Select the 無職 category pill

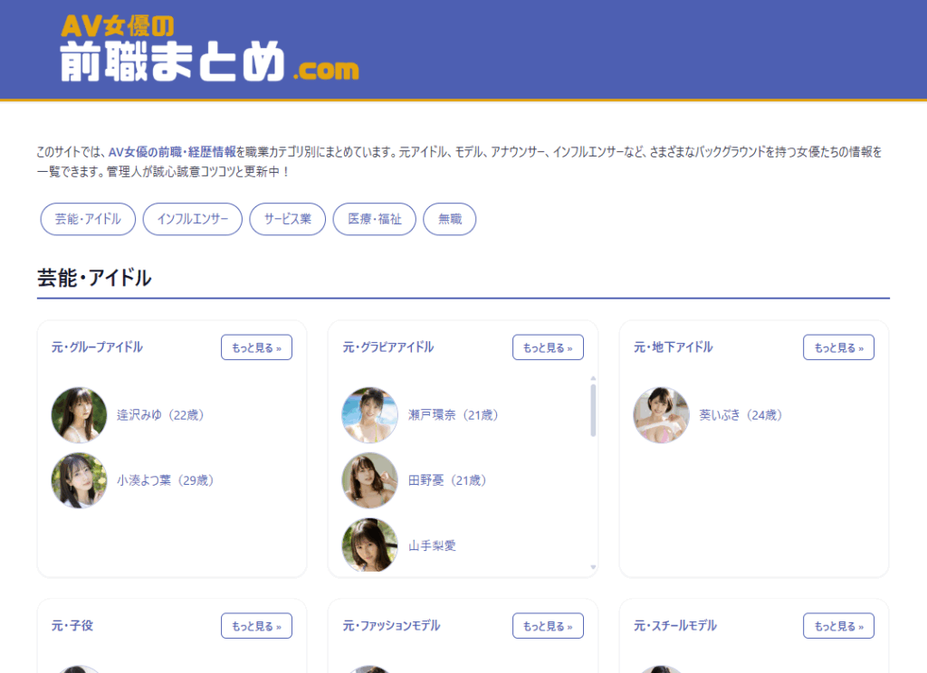[x=449, y=219]
